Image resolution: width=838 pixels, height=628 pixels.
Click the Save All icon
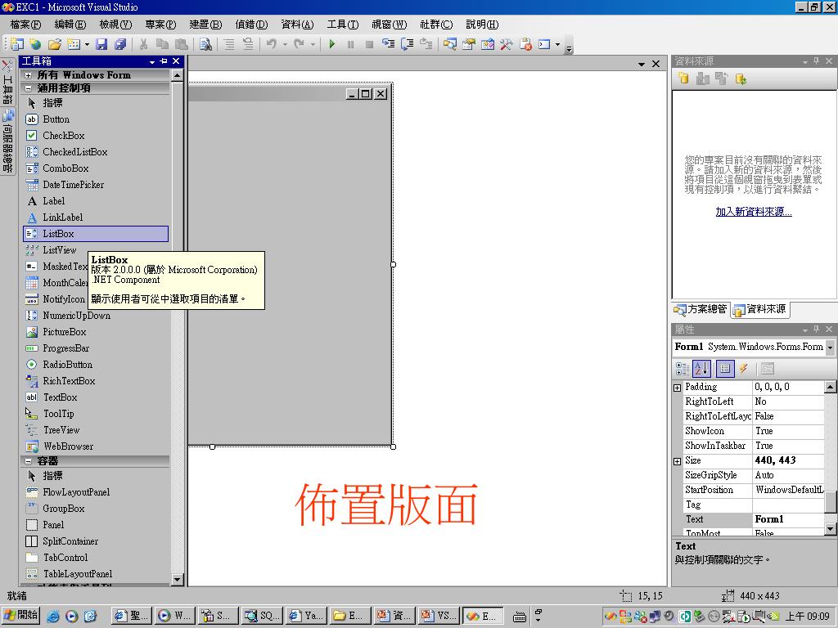pos(121,44)
